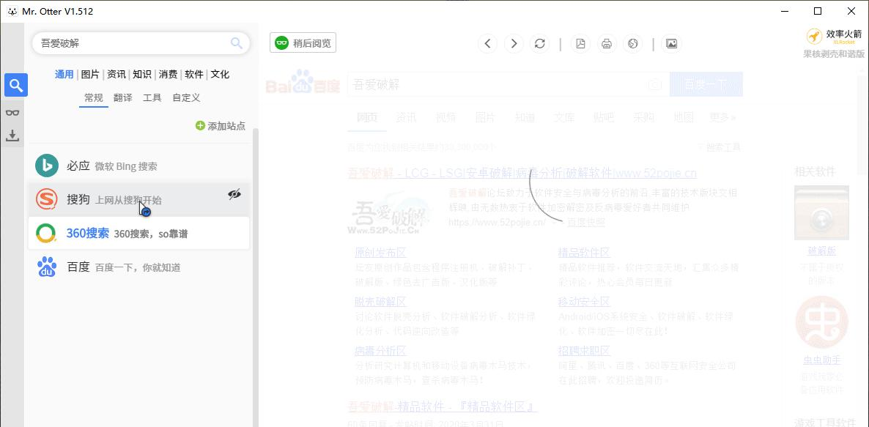Viewport: 869px width, 427px height.
Task: Click Baidu page's 百度一下 button
Action: (x=706, y=85)
